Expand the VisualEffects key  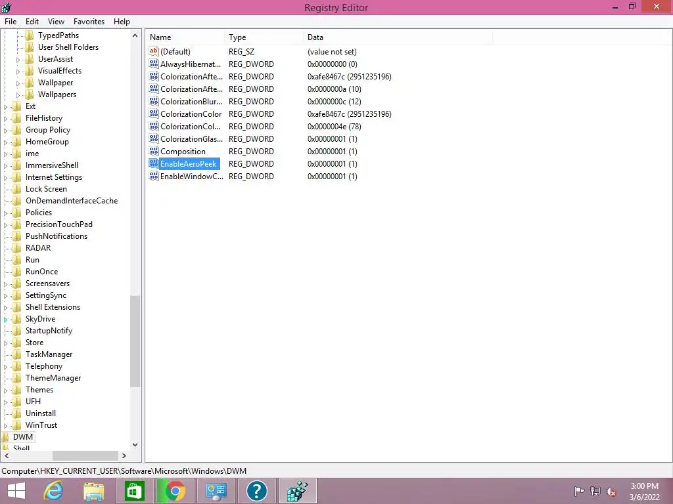click(18, 71)
